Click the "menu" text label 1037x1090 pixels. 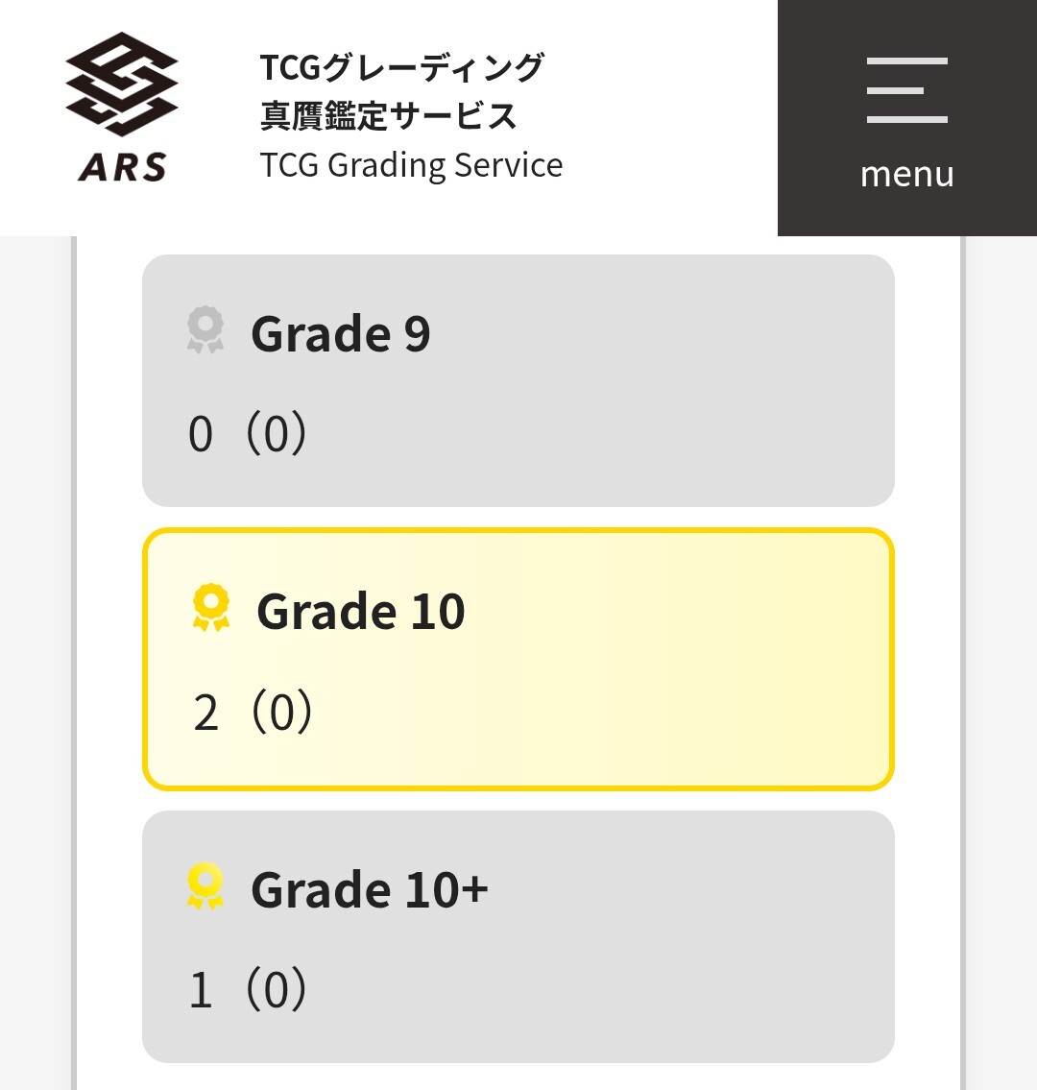(906, 175)
